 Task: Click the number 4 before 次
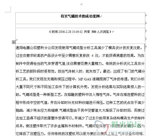(92, 56)
